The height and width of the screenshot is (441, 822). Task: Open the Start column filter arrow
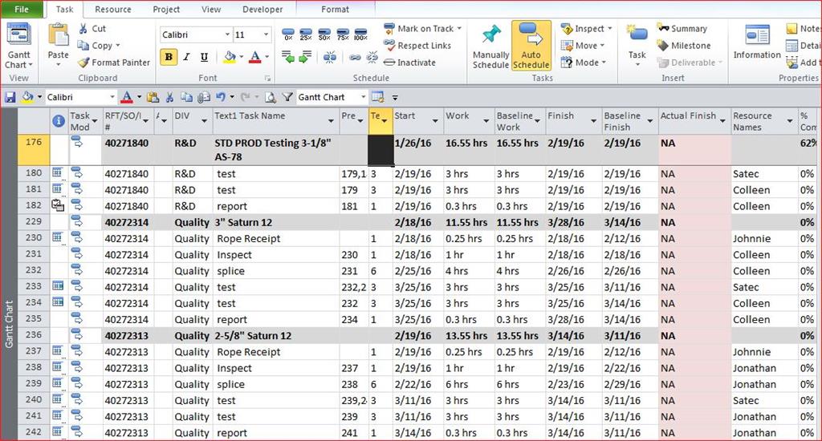435,121
